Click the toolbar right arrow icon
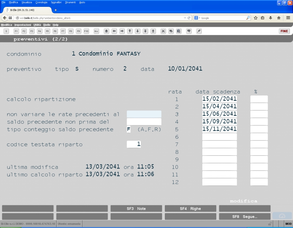This screenshot has height=228, width=293. (x=122, y=31)
